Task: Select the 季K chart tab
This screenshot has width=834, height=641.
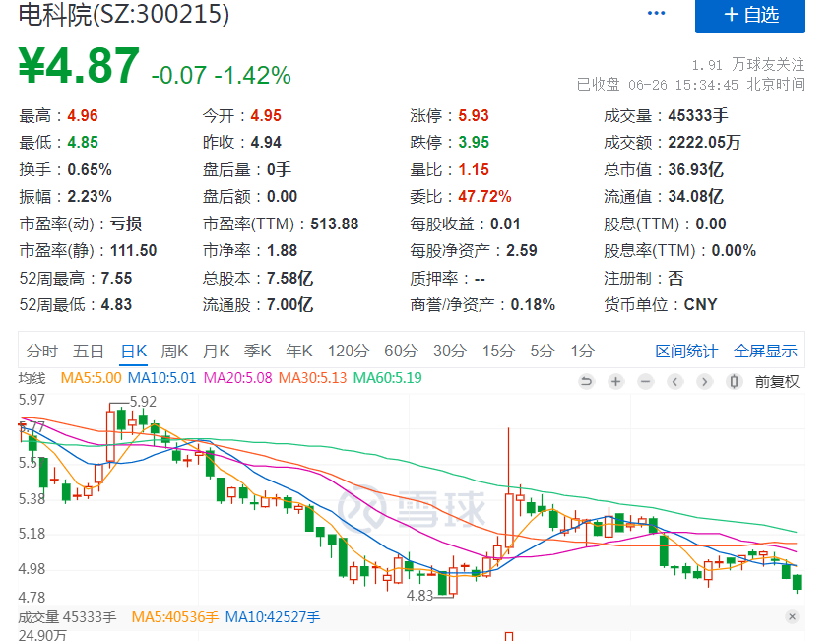Action: 257,352
